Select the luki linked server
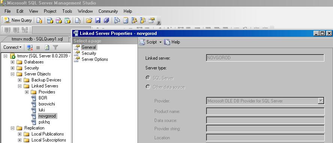 (42, 110)
